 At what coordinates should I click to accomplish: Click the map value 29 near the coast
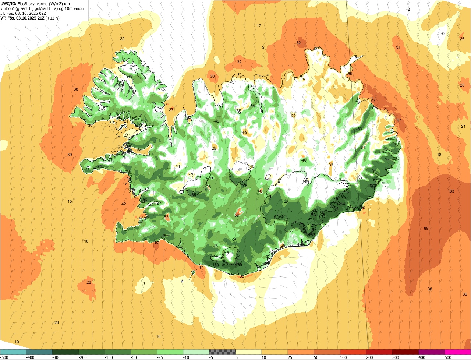click(283, 245)
